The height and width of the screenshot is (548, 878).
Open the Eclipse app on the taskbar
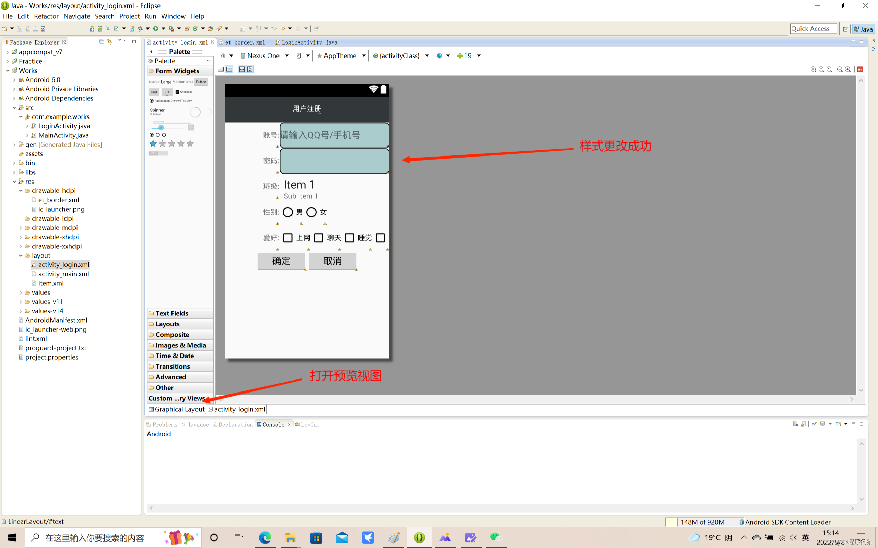coord(419,537)
